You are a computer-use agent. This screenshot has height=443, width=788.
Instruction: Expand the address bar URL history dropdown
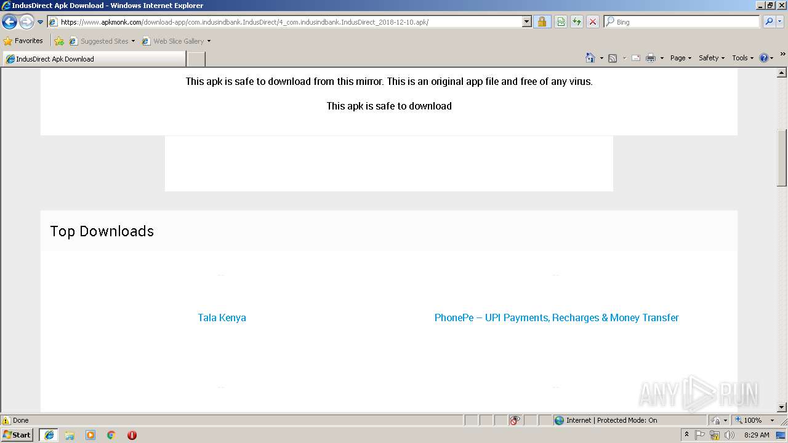pyautogui.click(x=526, y=22)
